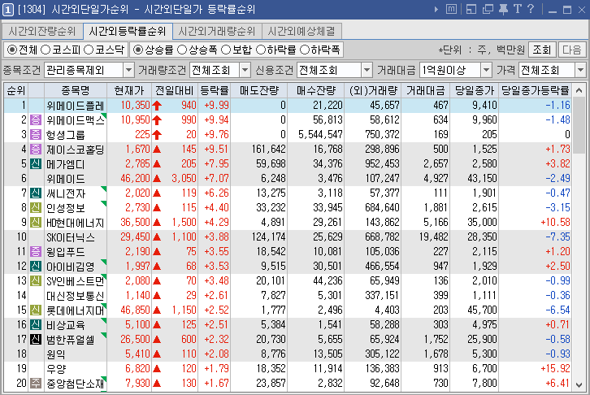This screenshot has height=395, width=590.
Task: Select the 보합 radio button
Action: point(226,50)
